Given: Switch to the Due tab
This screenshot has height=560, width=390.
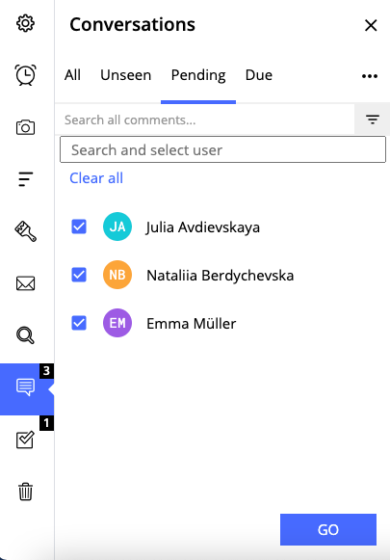Looking at the screenshot, I should tap(259, 75).
